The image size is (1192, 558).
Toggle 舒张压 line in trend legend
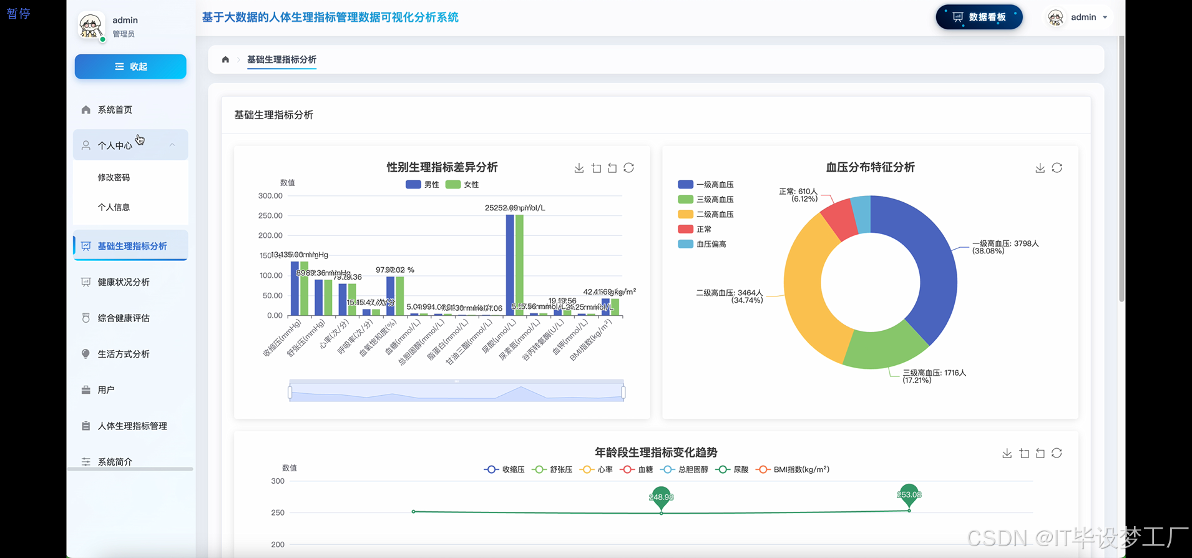(552, 469)
